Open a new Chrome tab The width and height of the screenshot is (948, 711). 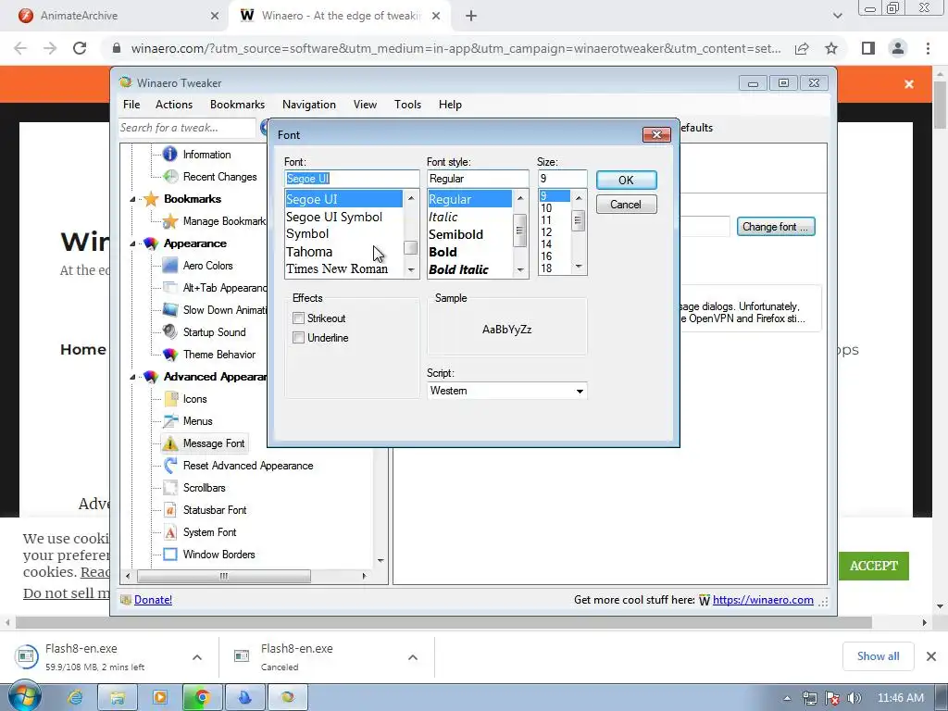pyautogui.click(x=471, y=16)
